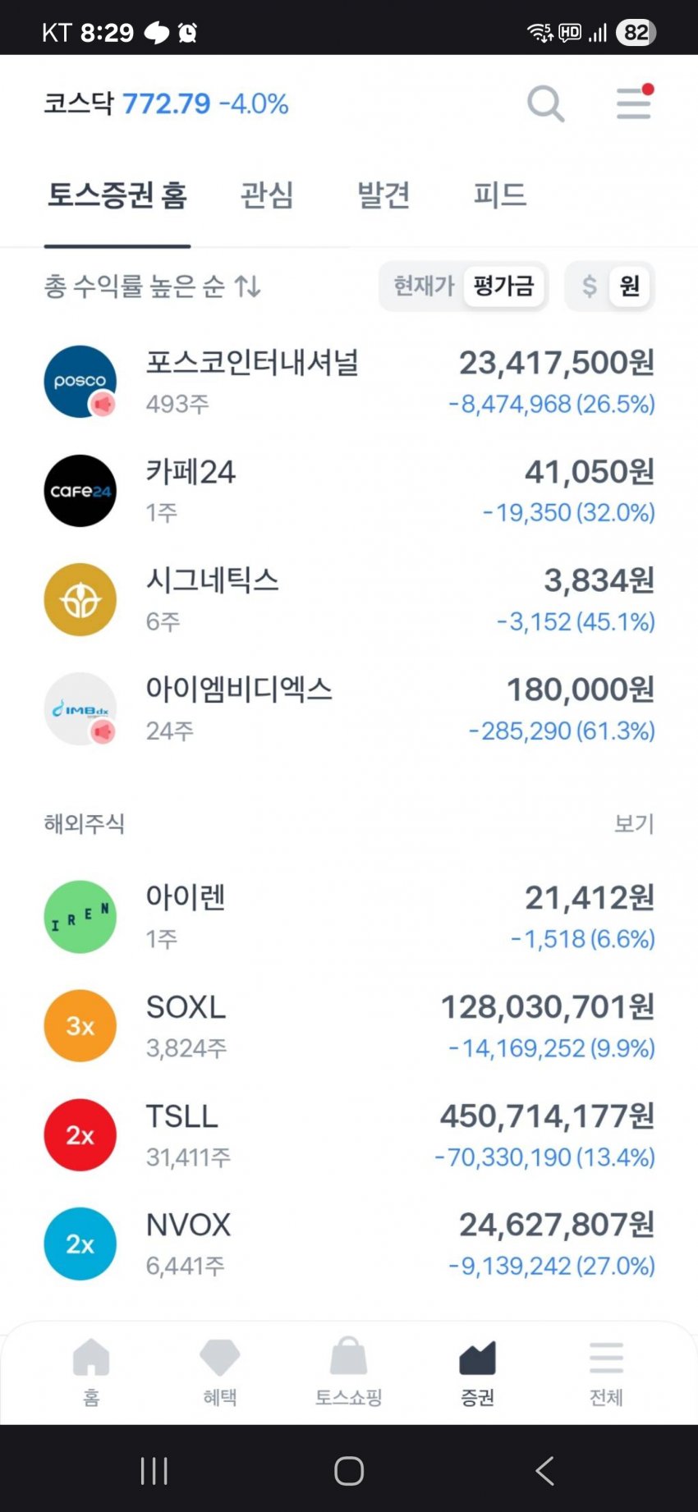Open the 피드 tab
The width and height of the screenshot is (698, 1512).
(x=499, y=195)
